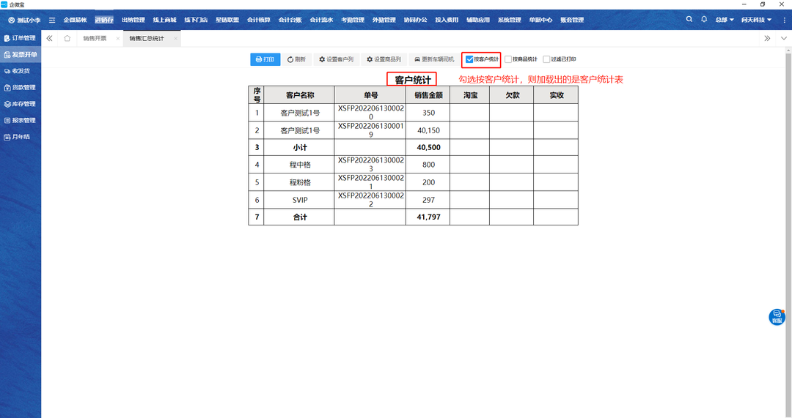Viewport: 792px width, 418px height.
Task: Expand the 总部 dropdown
Action: click(x=725, y=20)
